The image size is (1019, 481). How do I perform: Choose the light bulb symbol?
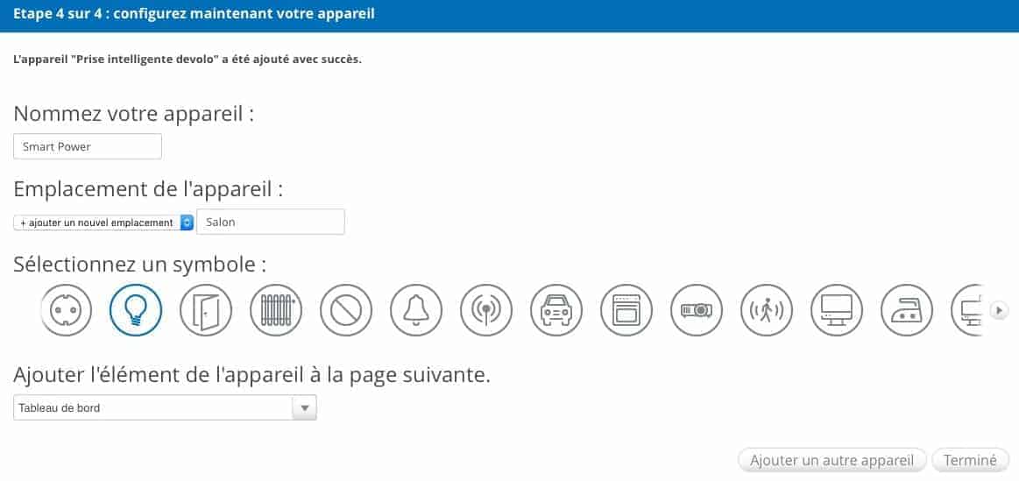click(136, 309)
